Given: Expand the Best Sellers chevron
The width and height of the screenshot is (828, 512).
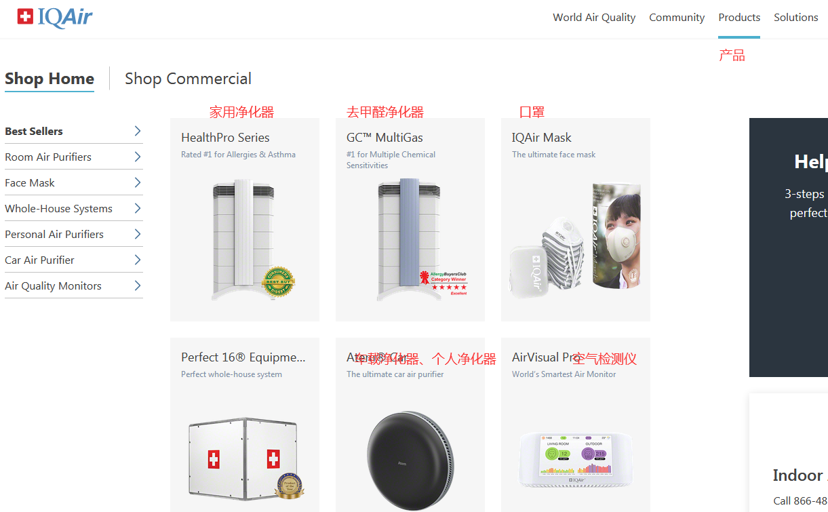Looking at the screenshot, I should 137,131.
